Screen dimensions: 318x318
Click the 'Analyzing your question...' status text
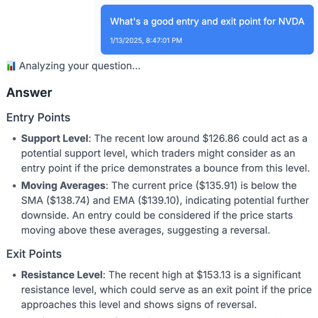(x=80, y=66)
